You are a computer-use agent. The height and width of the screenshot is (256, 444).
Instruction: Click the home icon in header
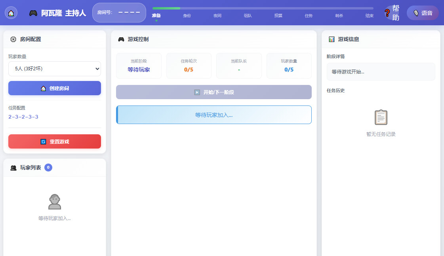pyautogui.click(x=11, y=13)
